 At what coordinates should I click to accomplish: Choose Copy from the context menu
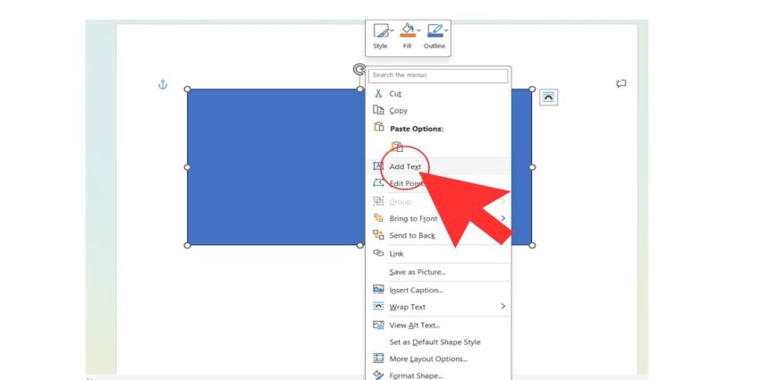point(398,111)
